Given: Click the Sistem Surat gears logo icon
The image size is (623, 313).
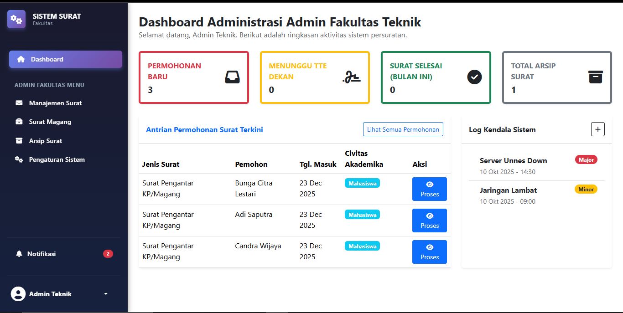Looking at the screenshot, I should coord(16,19).
